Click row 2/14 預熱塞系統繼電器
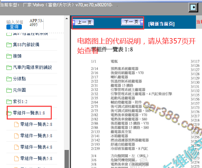Image resolution: width=202 pixels, height=168 pixels. (x=115, y=69)
